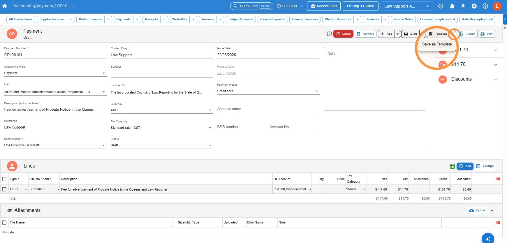Open Quick Find search
The width and height of the screenshot is (507, 243).
(x=252, y=6)
